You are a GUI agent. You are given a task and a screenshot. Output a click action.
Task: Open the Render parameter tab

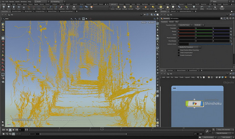(x=171, y=22)
